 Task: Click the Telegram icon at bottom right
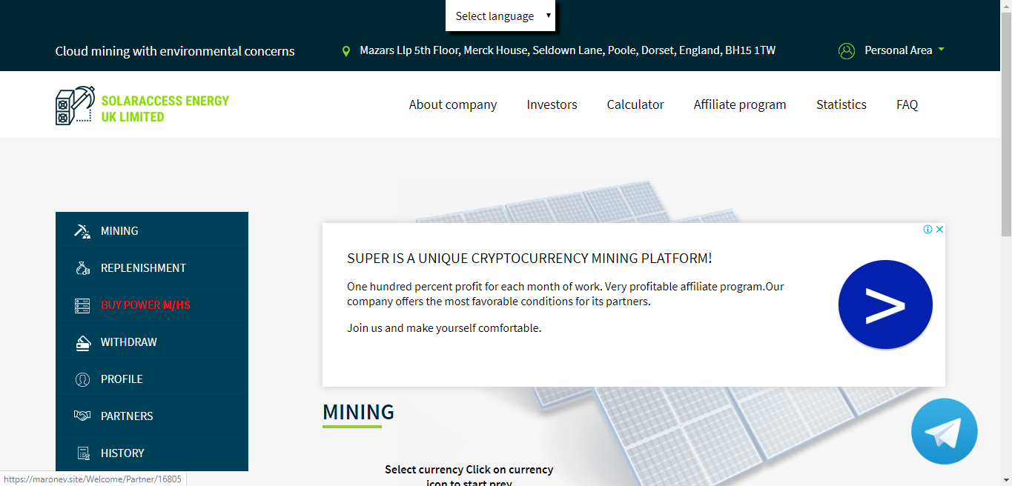[x=944, y=430]
